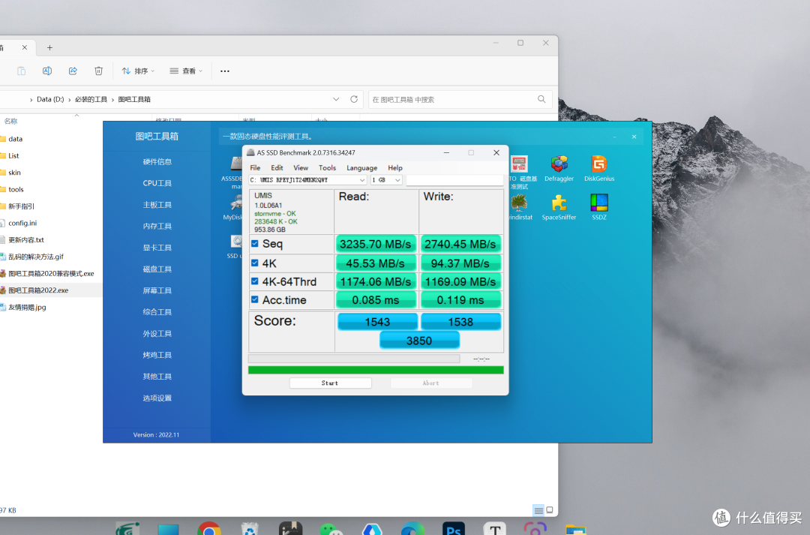Expand breadcrumb chevron after Data (D:)

(x=69, y=99)
